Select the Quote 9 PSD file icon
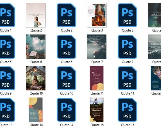Viewport: 161px width, 135px height. tap(7, 78)
